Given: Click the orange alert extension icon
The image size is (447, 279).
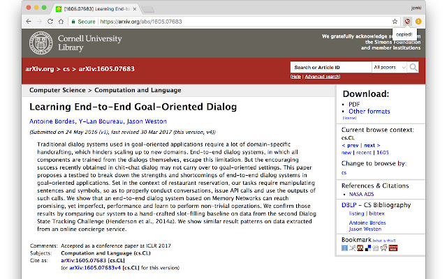Looking at the screenshot, I should point(418,22).
